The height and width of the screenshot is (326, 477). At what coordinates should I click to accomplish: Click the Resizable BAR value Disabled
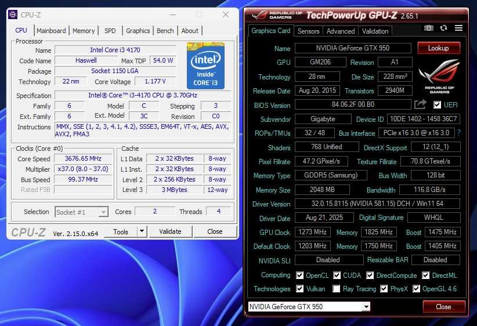[x=435, y=260]
